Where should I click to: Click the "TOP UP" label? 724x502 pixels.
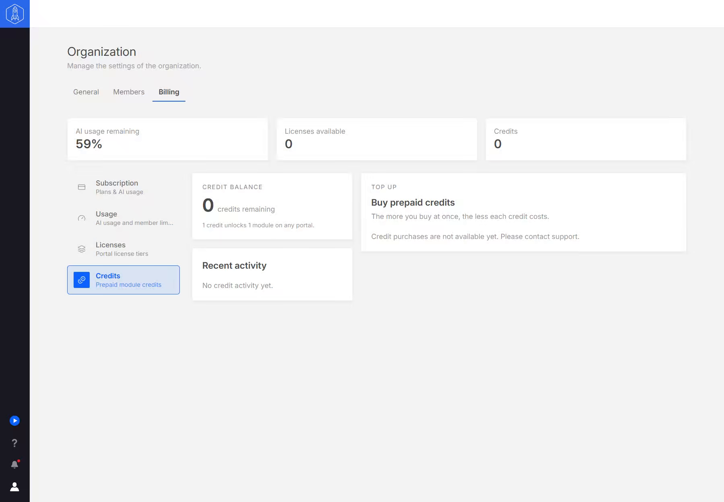(384, 187)
